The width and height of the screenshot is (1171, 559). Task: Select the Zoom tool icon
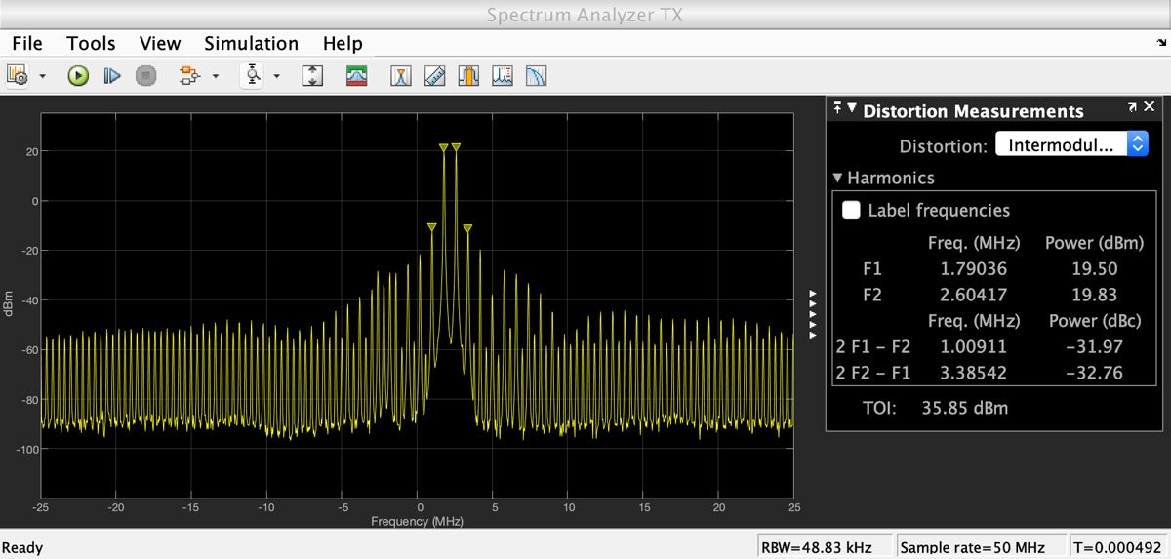(254, 75)
